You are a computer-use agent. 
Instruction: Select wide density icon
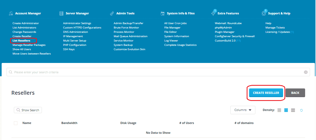(293, 110)
